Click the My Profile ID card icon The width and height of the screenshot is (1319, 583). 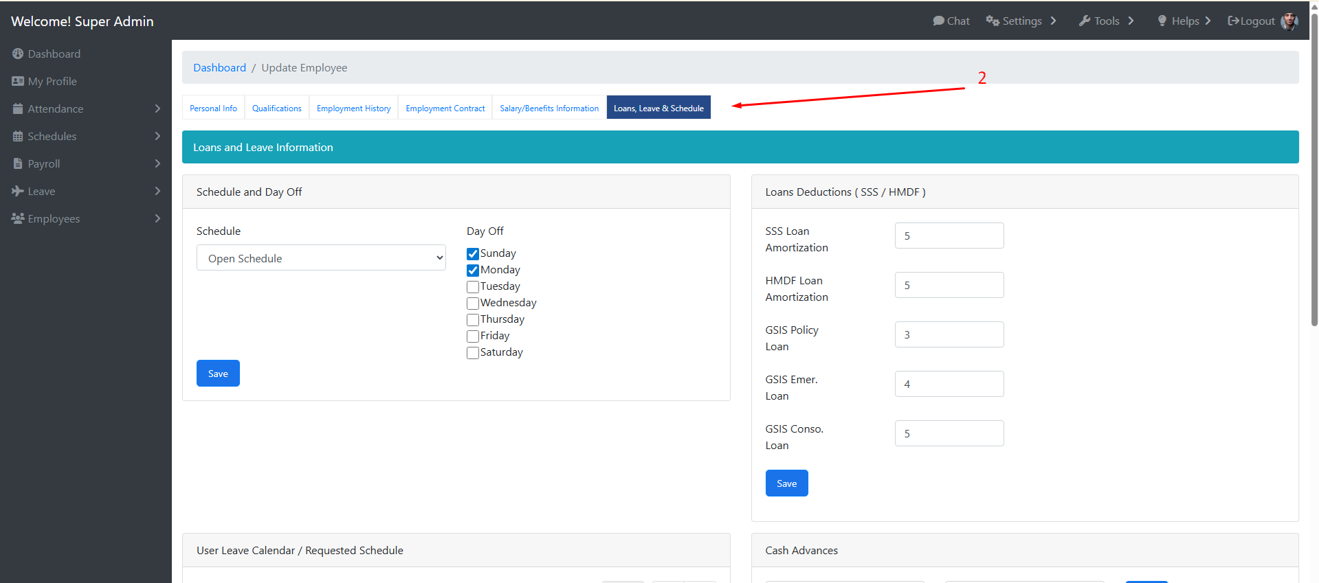tap(18, 81)
